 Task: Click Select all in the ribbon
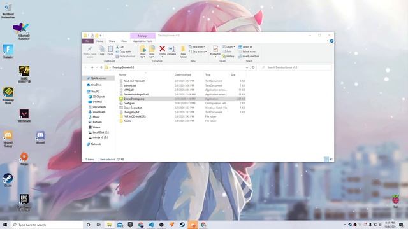point(245,47)
